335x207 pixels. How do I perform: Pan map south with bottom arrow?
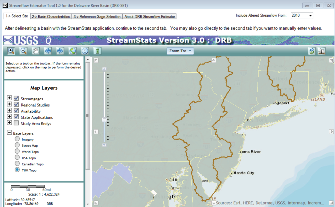pos(214,203)
